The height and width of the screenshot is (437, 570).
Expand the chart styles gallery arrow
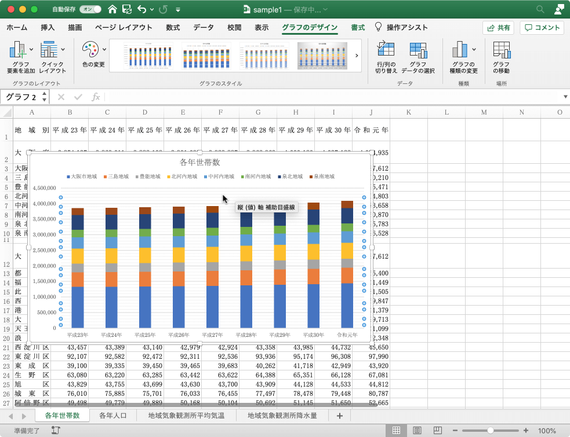(x=357, y=56)
